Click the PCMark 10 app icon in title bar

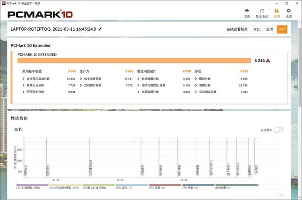pos(3,3)
